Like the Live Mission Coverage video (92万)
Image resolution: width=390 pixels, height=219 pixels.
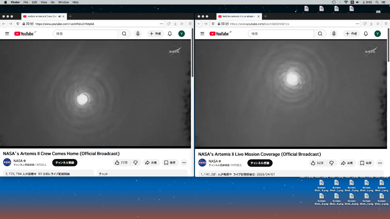(x=317, y=163)
